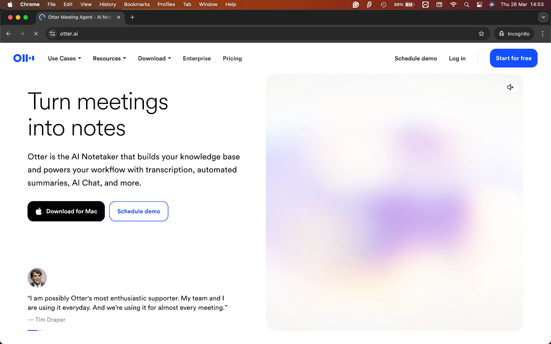The image size is (551, 344).
Task: Click the Incognito indicator button
Action: pyautogui.click(x=514, y=34)
